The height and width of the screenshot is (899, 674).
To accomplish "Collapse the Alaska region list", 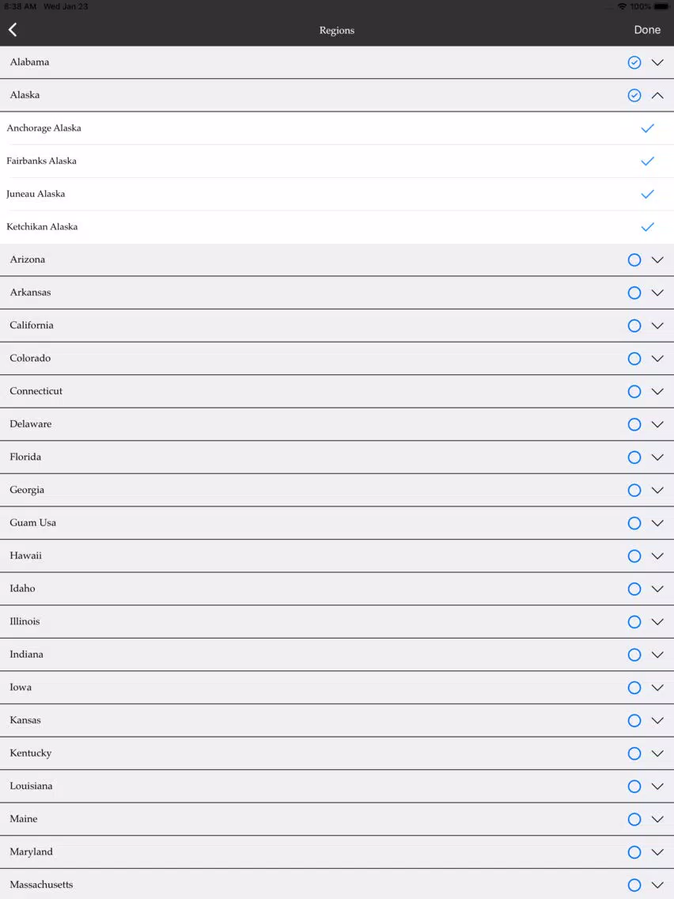I will click(657, 95).
